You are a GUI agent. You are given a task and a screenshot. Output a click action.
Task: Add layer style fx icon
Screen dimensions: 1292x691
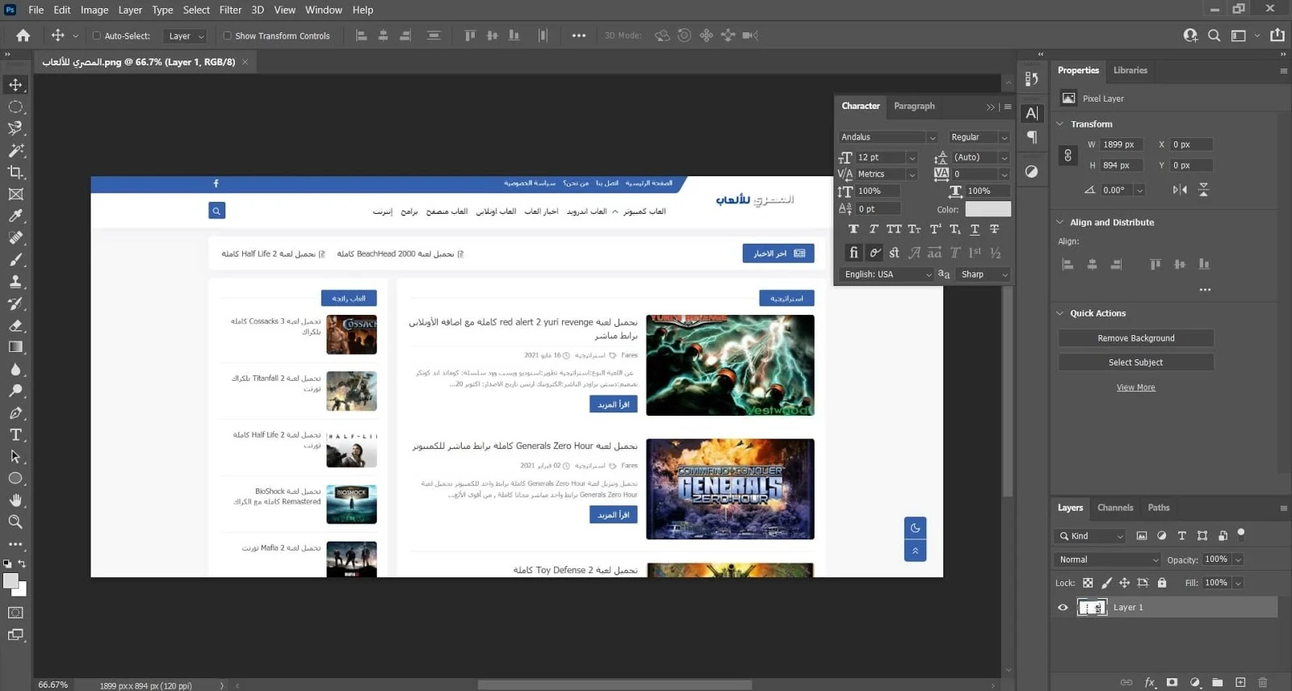[x=1150, y=682]
